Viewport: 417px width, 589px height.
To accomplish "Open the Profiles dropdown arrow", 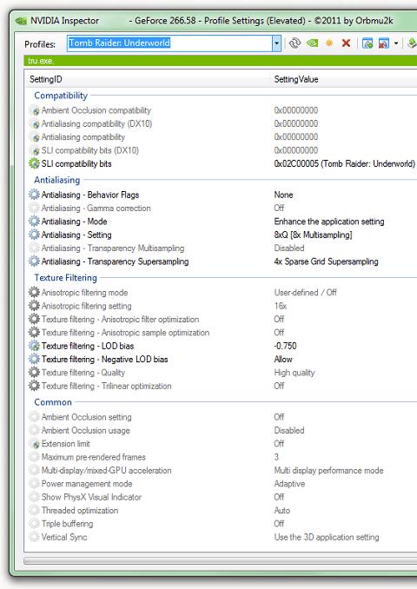I will click(x=276, y=43).
